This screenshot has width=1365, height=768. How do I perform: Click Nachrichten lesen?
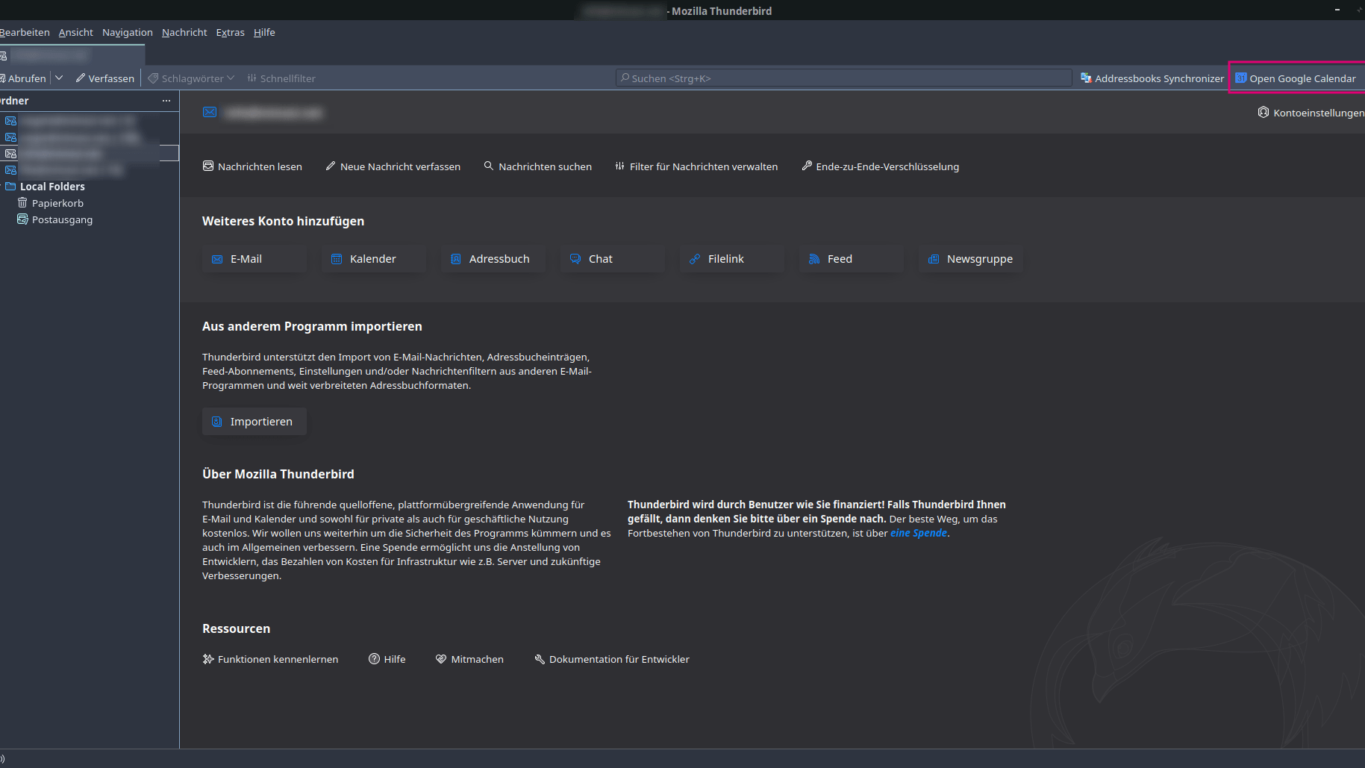coord(252,166)
